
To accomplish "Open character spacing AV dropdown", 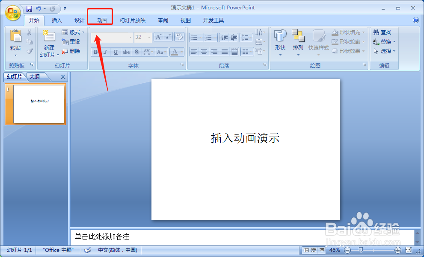I will point(148,52).
